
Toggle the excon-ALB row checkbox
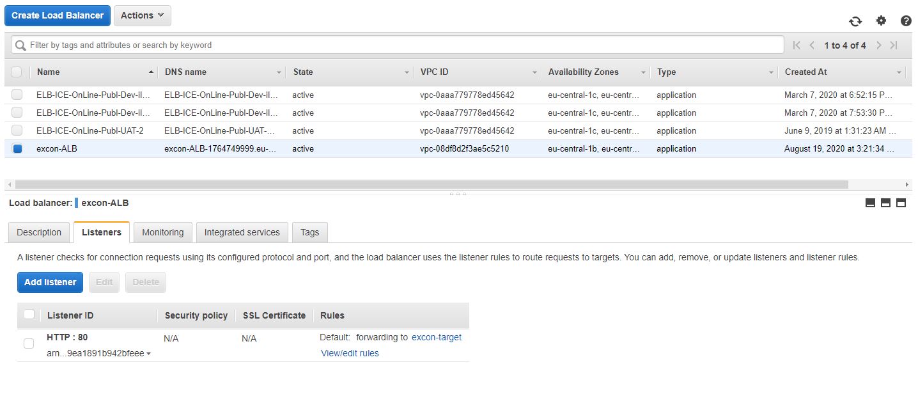(x=17, y=148)
